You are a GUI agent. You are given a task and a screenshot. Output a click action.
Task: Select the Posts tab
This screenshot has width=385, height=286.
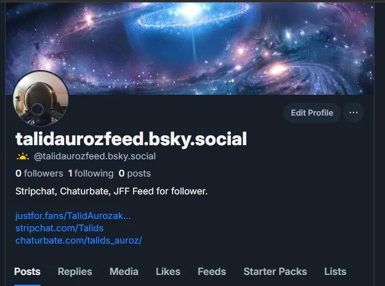[x=27, y=271]
